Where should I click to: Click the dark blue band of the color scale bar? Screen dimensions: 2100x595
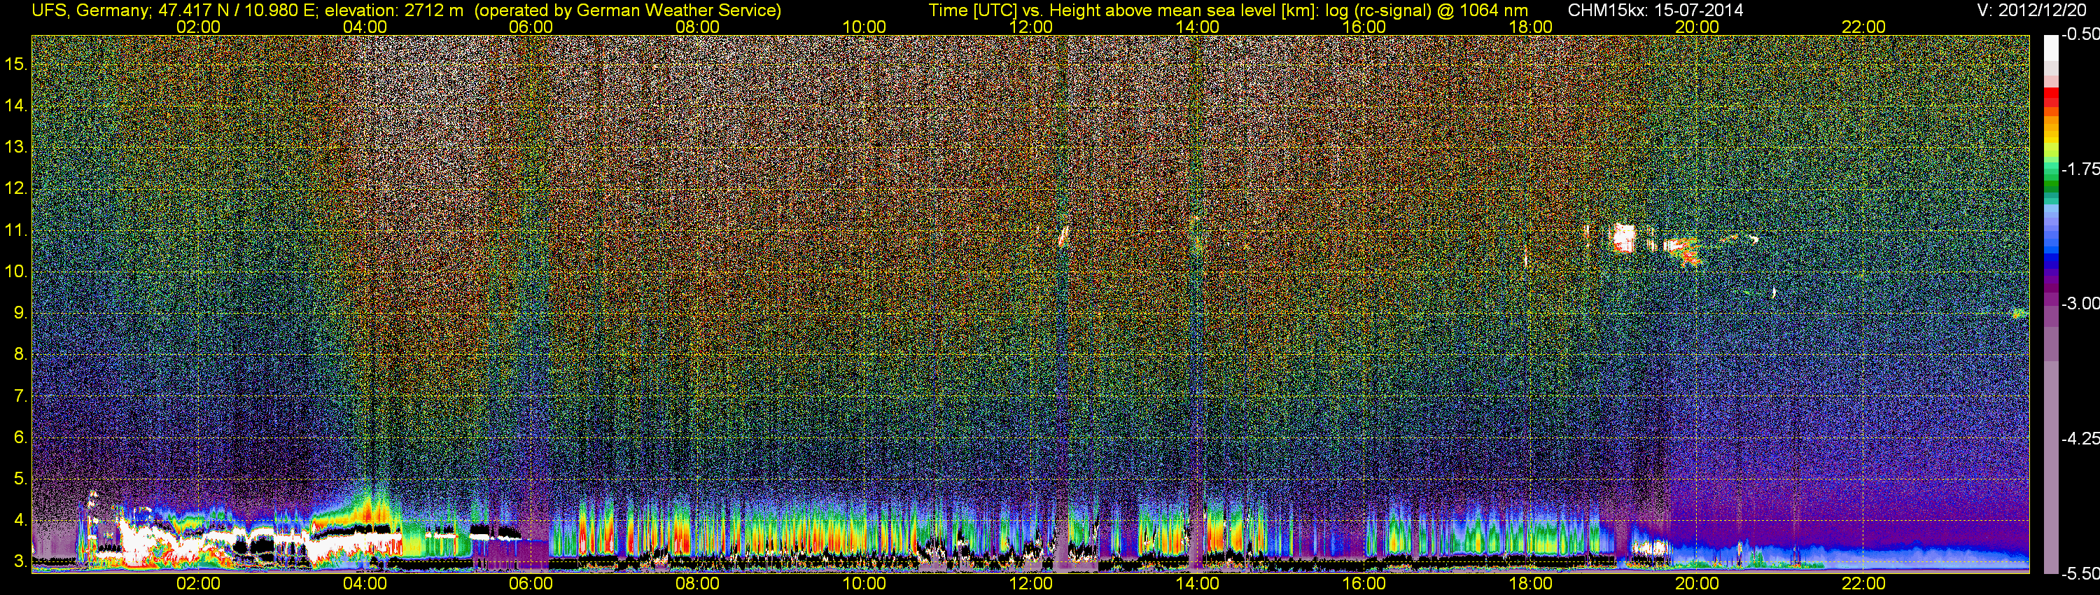click(x=2050, y=262)
